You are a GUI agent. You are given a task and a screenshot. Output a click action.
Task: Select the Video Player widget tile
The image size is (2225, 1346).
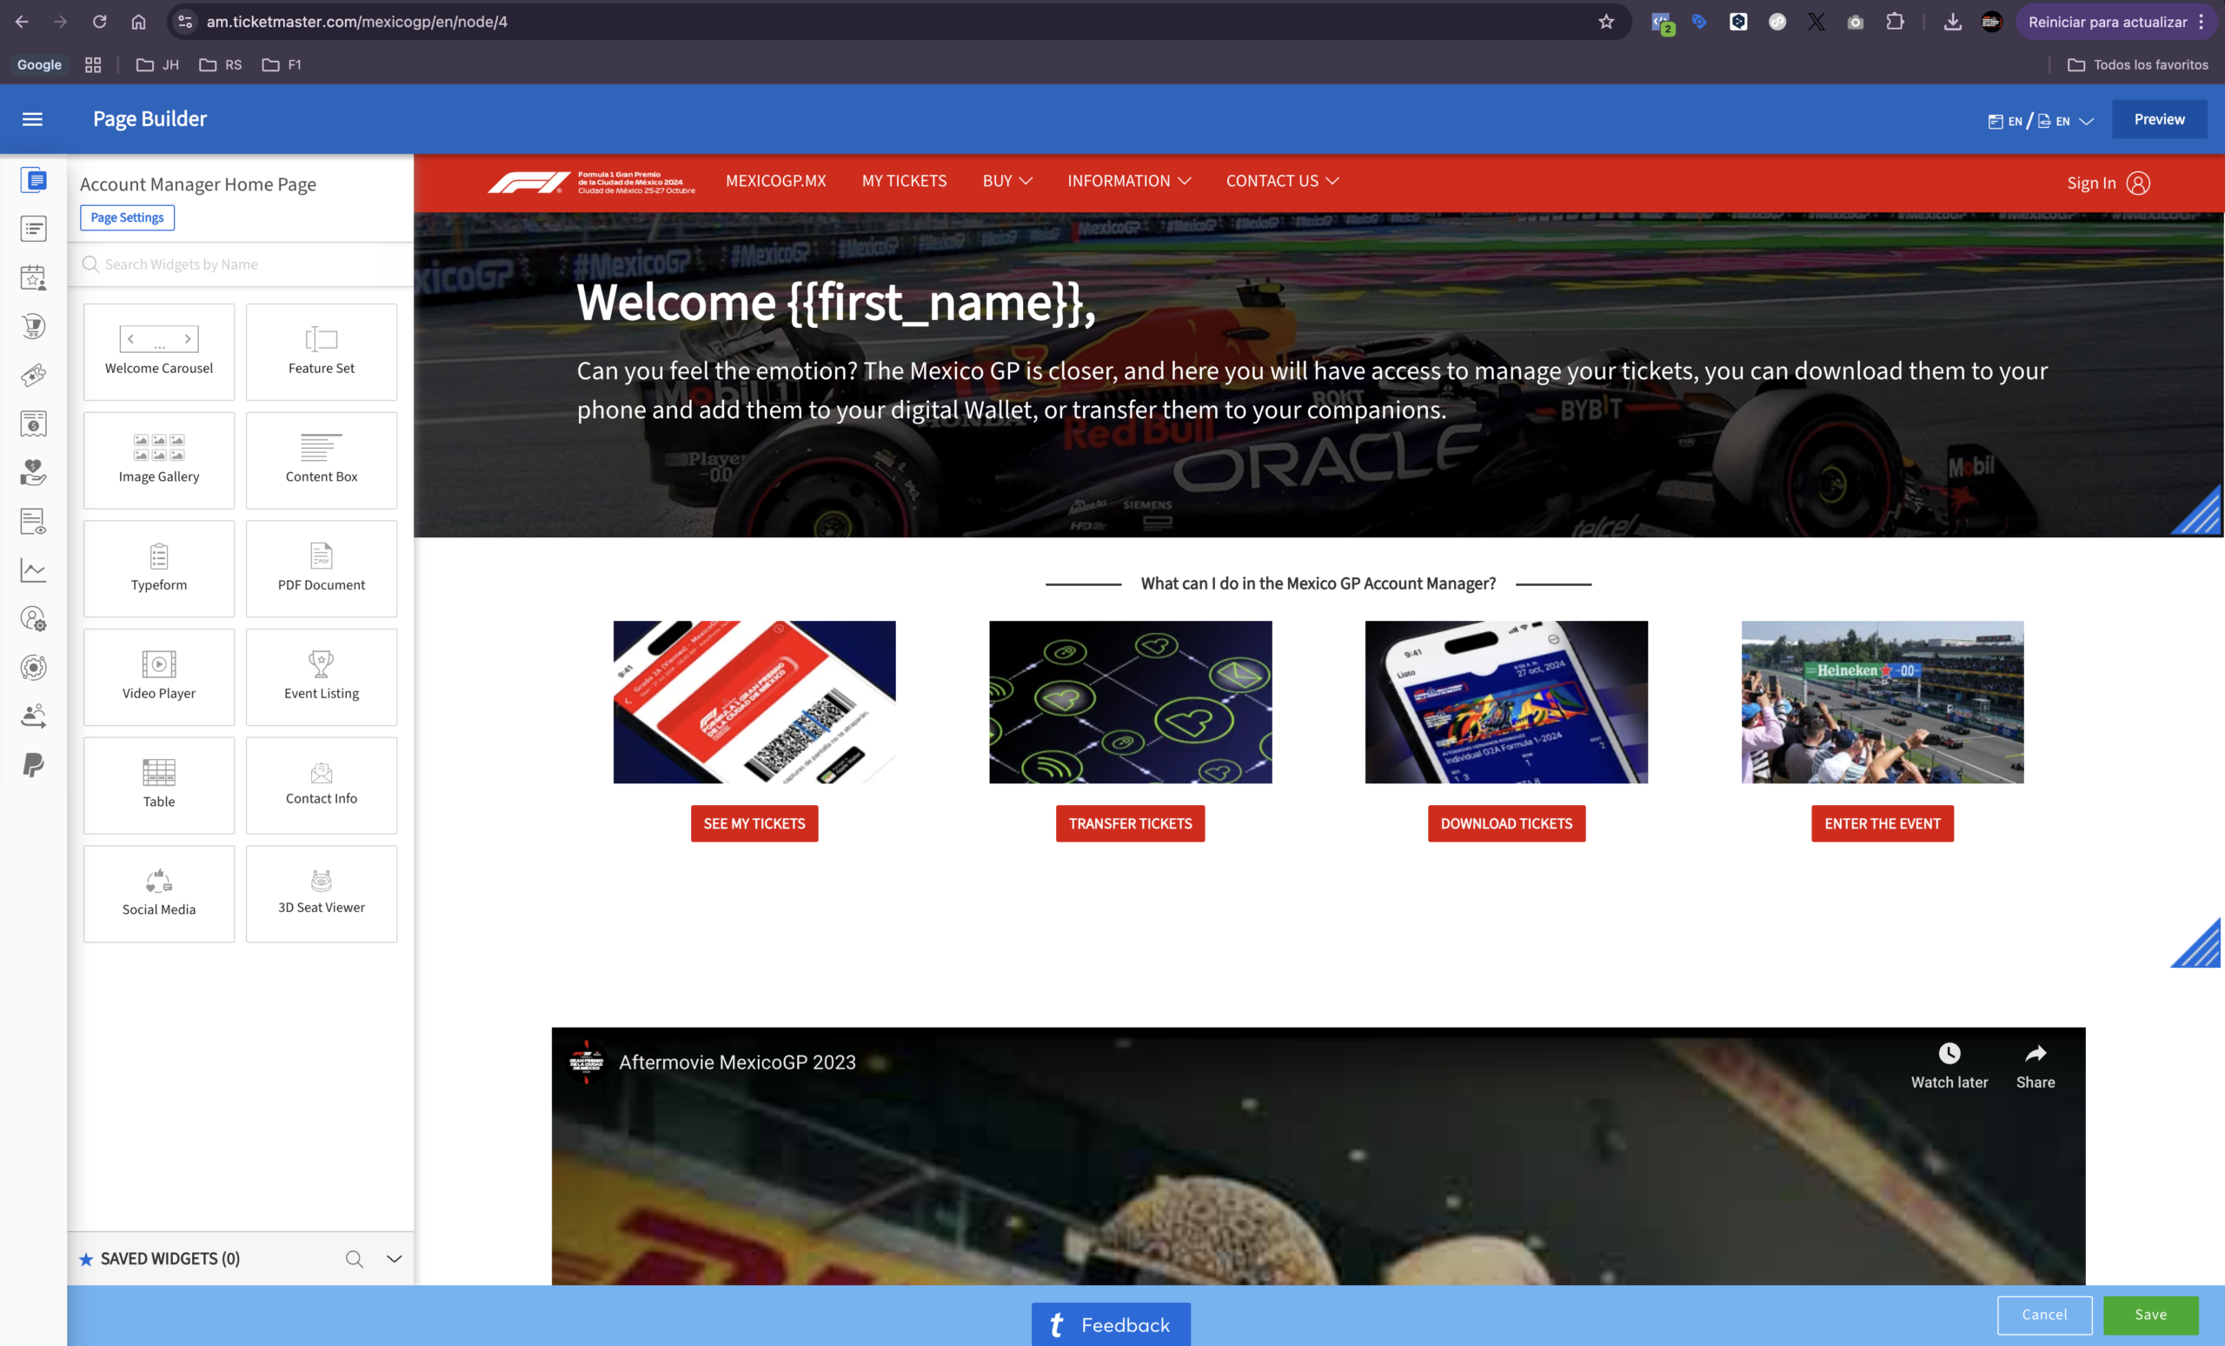coord(159,676)
